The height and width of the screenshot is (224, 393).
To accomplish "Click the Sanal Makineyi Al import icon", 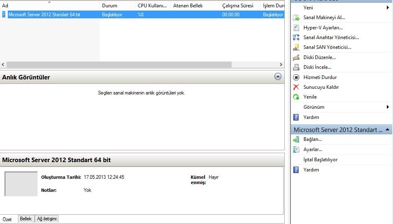I will (296, 18).
